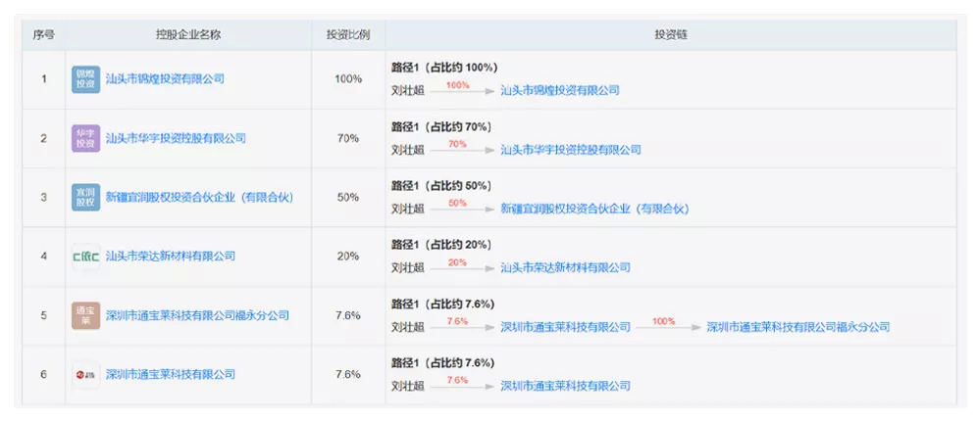This screenshot has height=423, width=979.
Task: Click the 控股企业名称 column header
Action: pos(188,34)
